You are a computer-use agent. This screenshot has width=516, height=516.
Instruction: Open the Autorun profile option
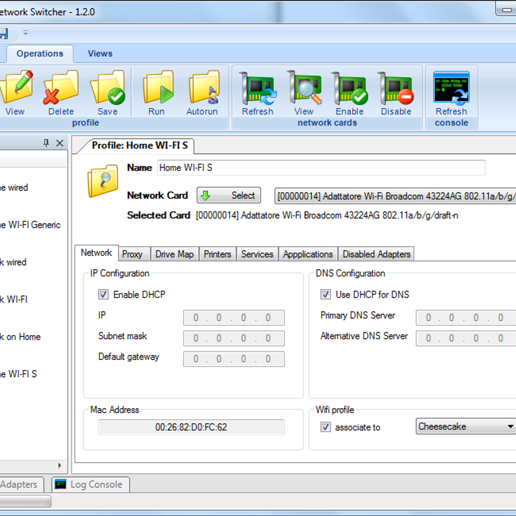point(203,93)
